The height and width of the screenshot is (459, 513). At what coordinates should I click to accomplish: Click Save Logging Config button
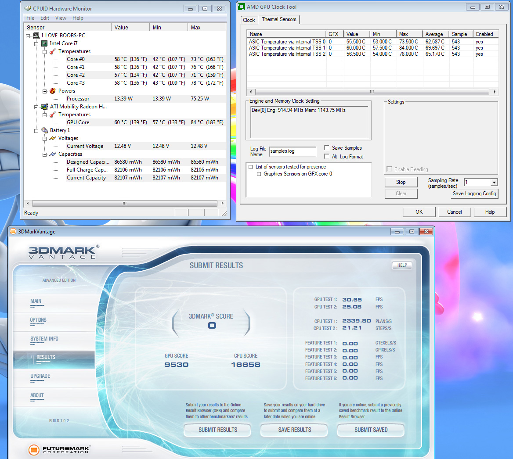tap(474, 194)
